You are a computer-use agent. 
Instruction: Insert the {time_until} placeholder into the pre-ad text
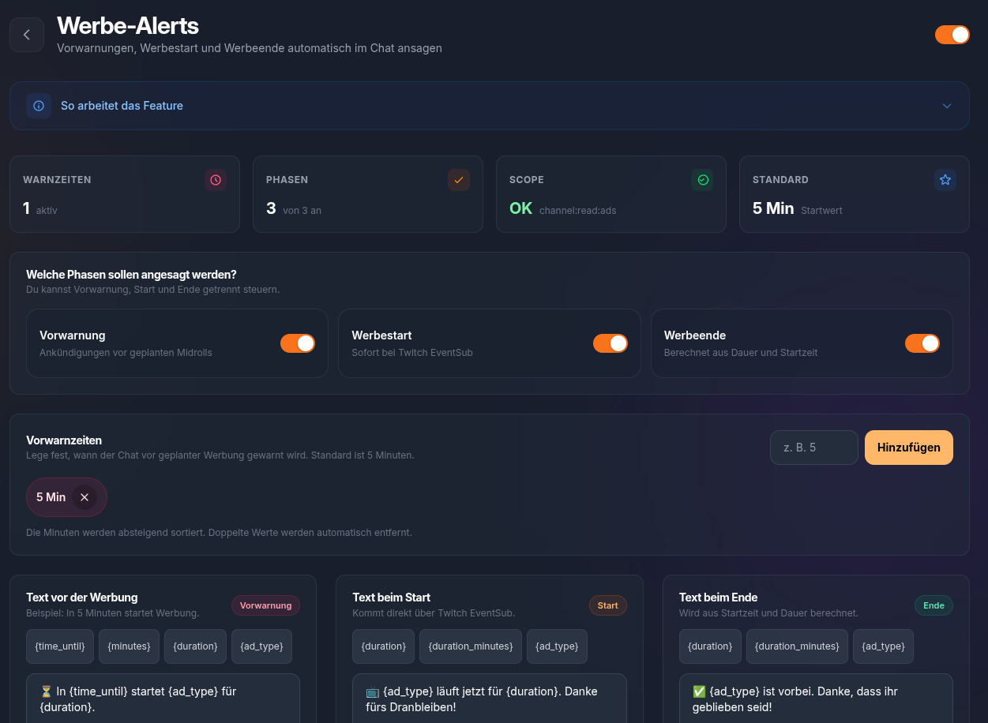pos(59,646)
